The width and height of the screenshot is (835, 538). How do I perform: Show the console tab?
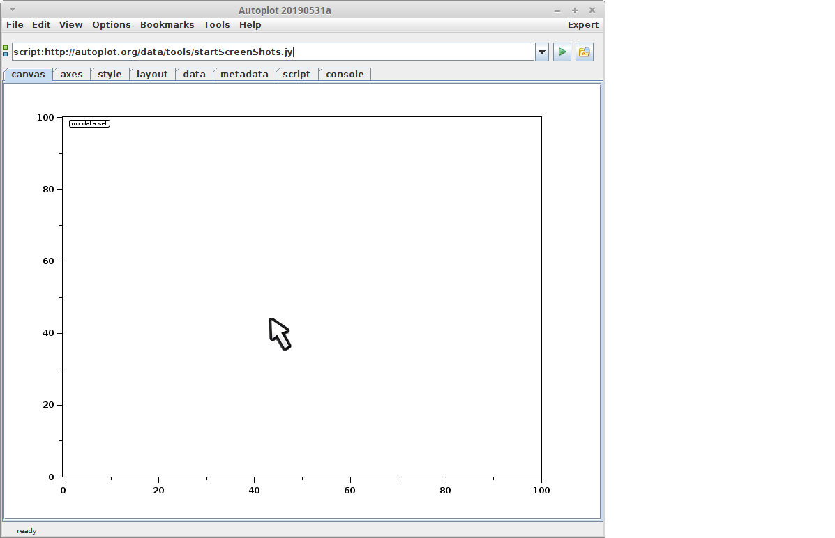(x=345, y=75)
